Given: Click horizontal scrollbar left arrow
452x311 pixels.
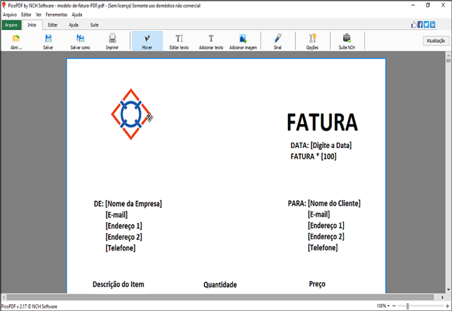Looking at the screenshot, I should pos(4,297).
